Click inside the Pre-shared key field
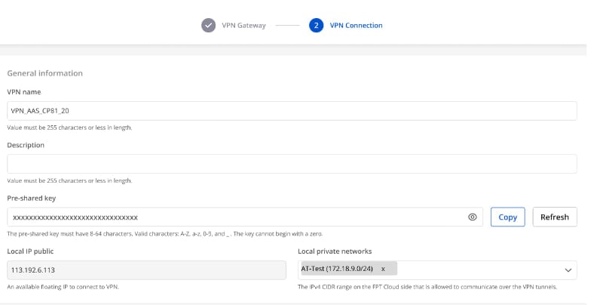The width and height of the screenshot is (603, 305). 234,217
